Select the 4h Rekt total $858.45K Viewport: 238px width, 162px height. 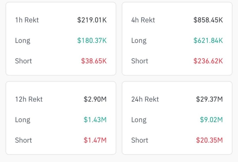tap(208, 20)
